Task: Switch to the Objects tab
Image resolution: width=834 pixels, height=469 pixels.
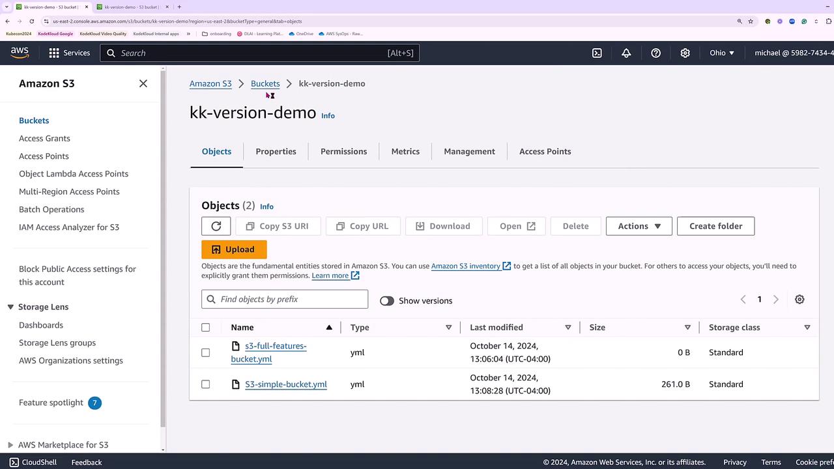Action: click(x=216, y=151)
